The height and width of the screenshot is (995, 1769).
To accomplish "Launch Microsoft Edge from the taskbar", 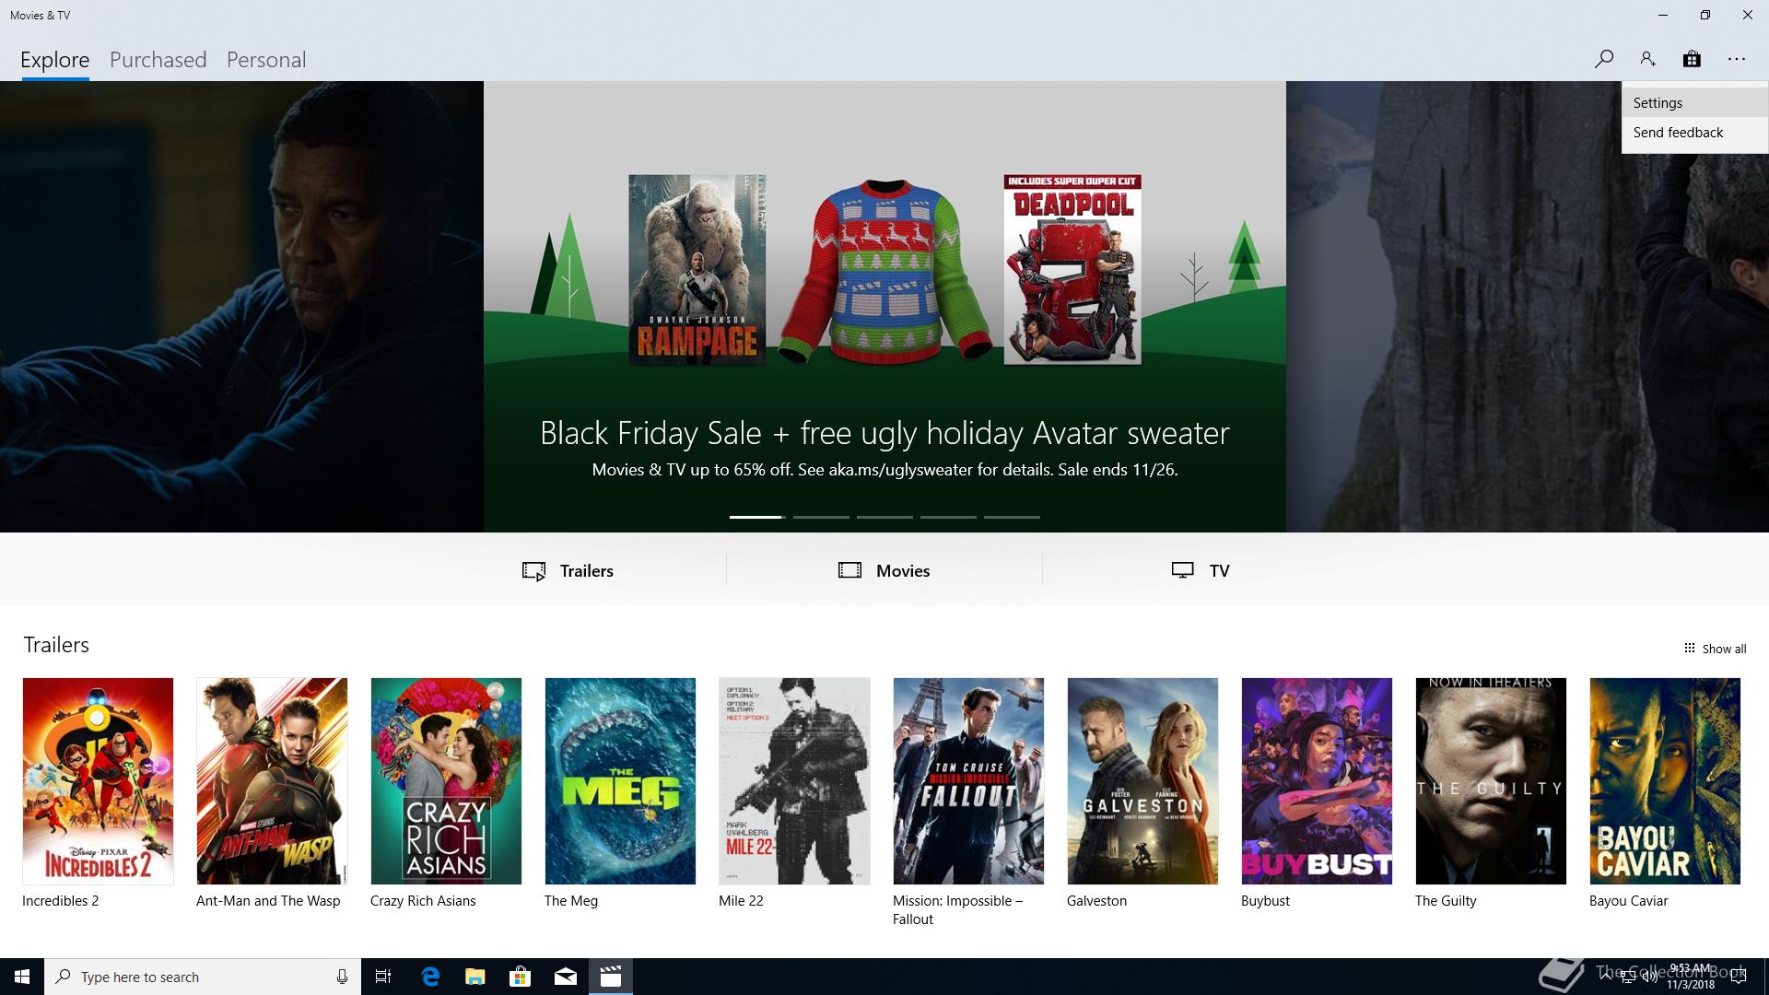I will [429, 977].
